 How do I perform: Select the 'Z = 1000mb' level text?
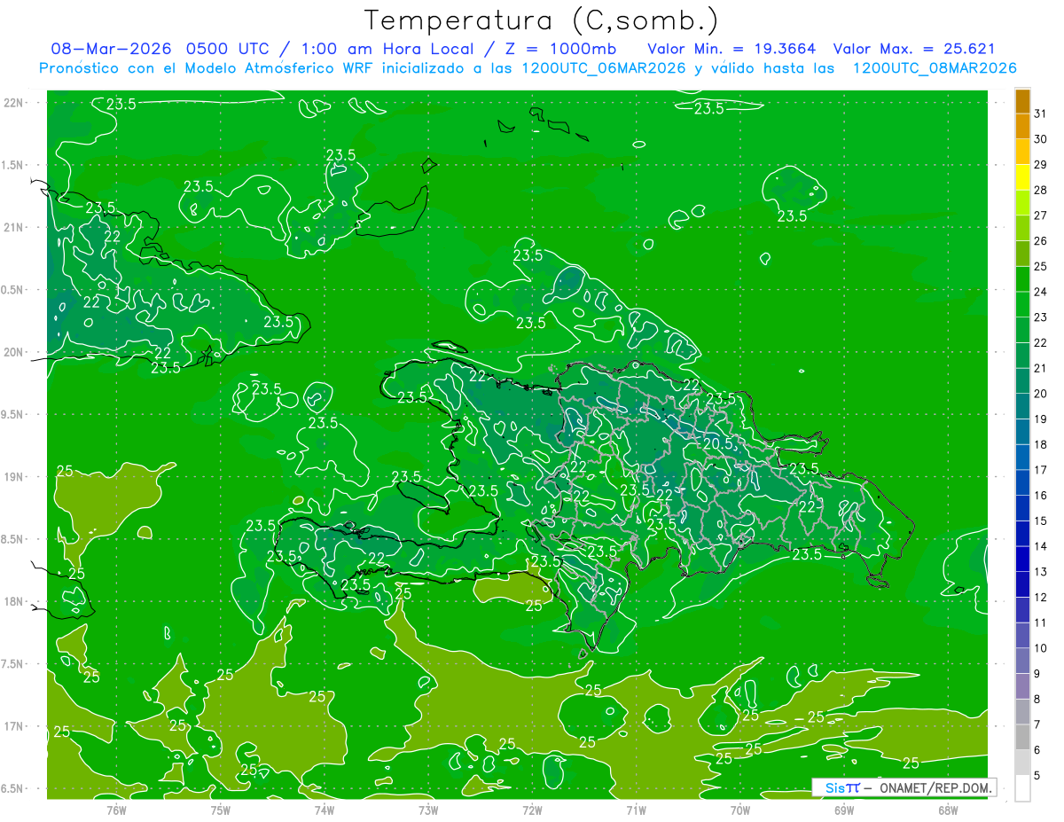pos(559,49)
